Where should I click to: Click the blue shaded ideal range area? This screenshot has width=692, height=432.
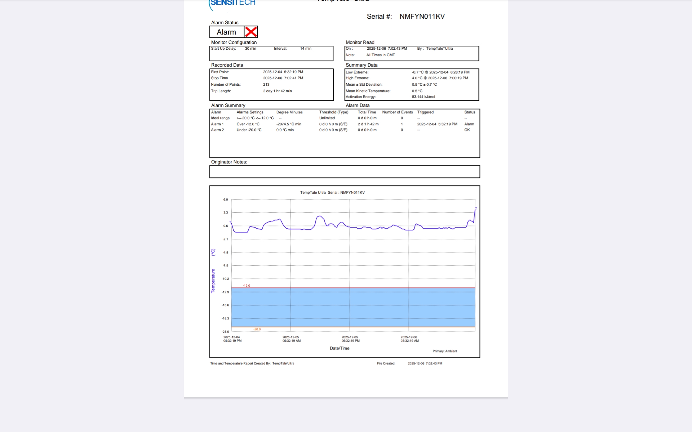[x=353, y=307]
